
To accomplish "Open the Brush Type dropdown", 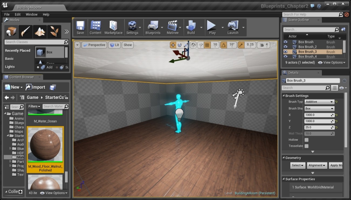I will click(x=319, y=102).
